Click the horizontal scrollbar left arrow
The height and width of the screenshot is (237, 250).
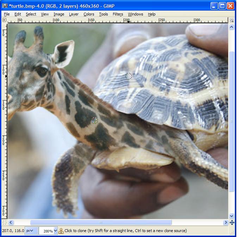click(11, 223)
